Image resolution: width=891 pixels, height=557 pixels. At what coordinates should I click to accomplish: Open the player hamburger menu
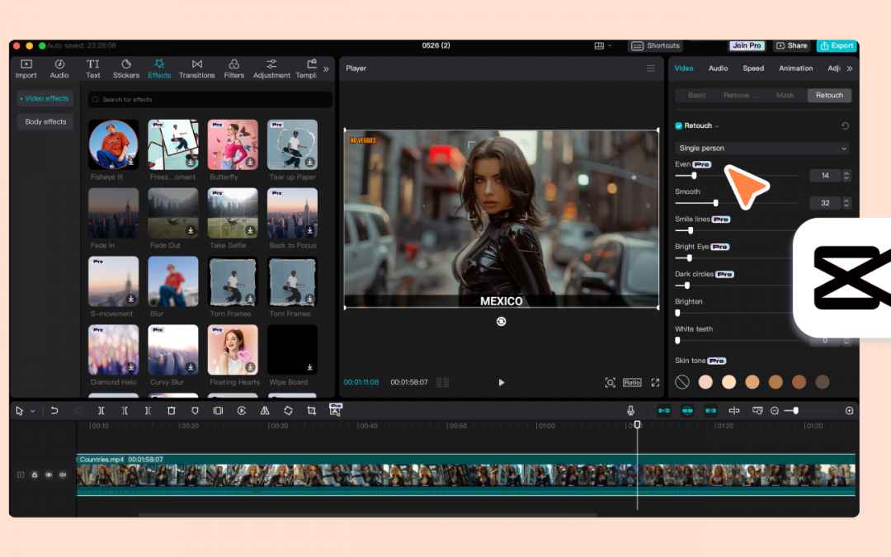click(x=650, y=68)
